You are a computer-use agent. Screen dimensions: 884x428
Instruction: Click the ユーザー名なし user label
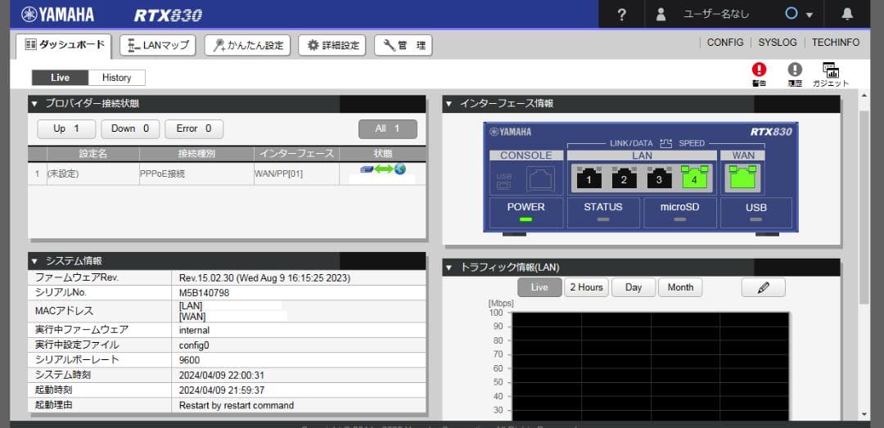[x=716, y=15]
